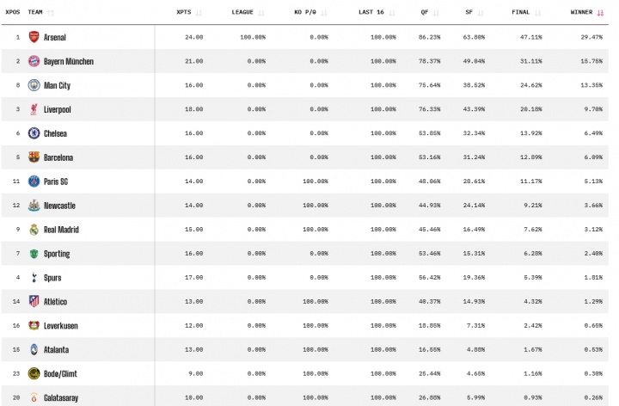
Task: Click the Paris SG club badge
Action: pos(34,182)
